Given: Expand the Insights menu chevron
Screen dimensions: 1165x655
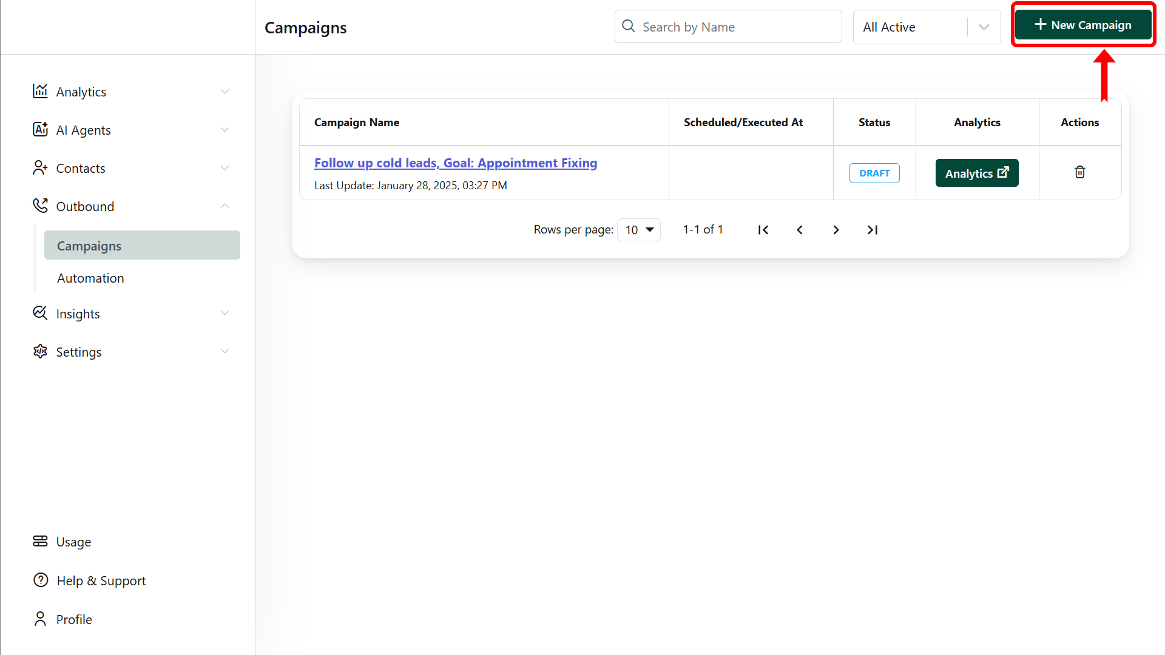Looking at the screenshot, I should [x=225, y=314].
